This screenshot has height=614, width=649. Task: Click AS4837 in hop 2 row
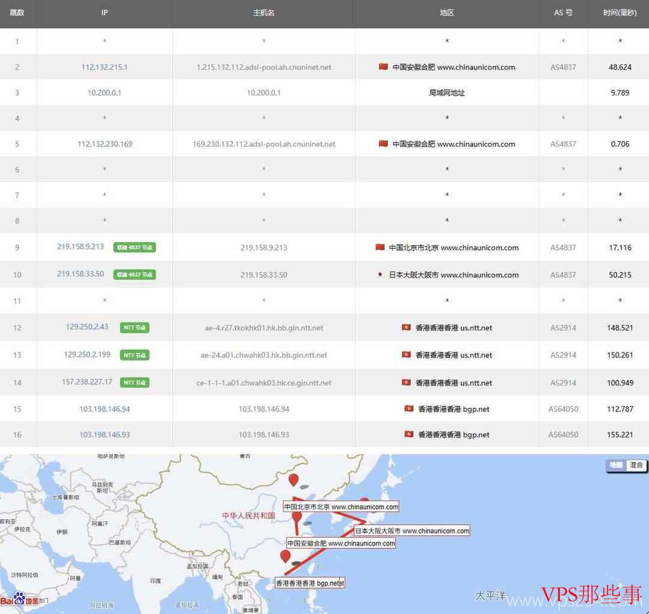point(563,67)
